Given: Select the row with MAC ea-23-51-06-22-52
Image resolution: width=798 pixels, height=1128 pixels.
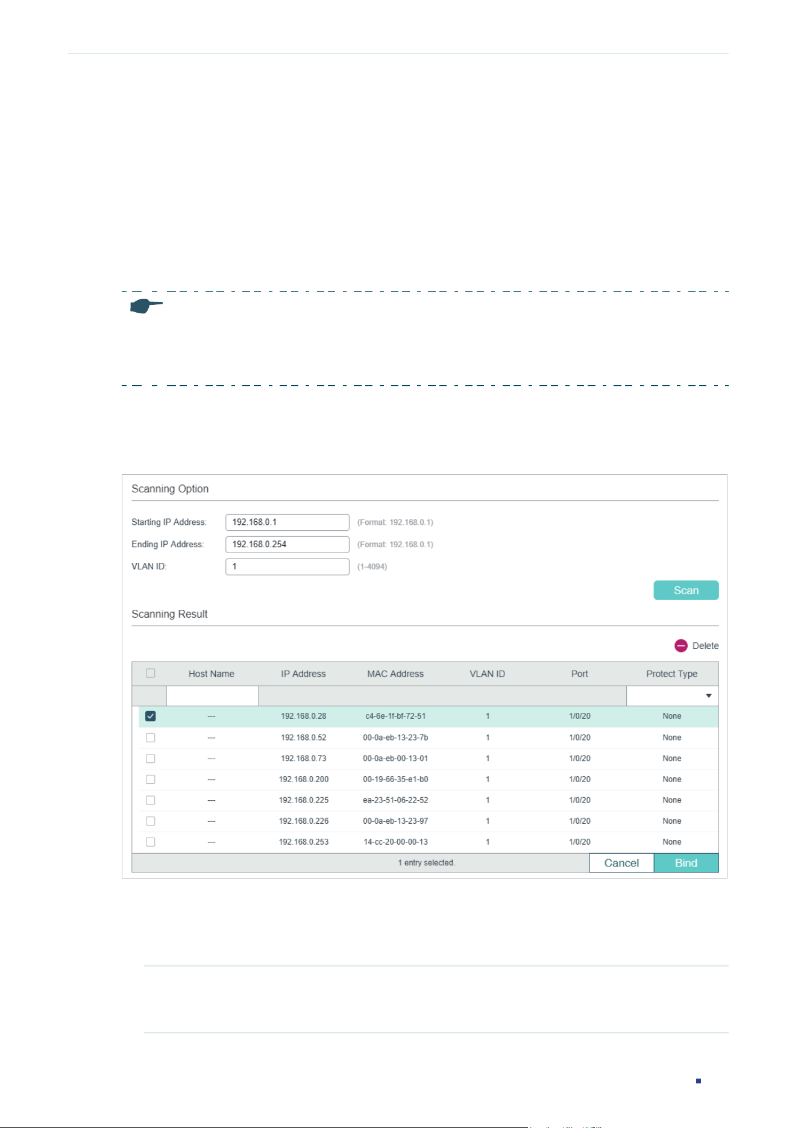Looking at the screenshot, I should click(428, 800).
